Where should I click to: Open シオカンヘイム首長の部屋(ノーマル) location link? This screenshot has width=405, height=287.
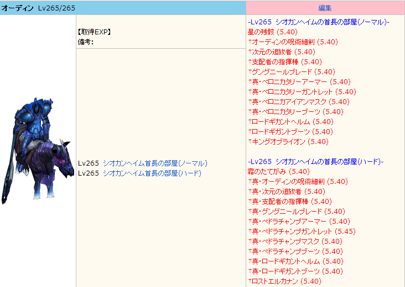tap(155, 163)
